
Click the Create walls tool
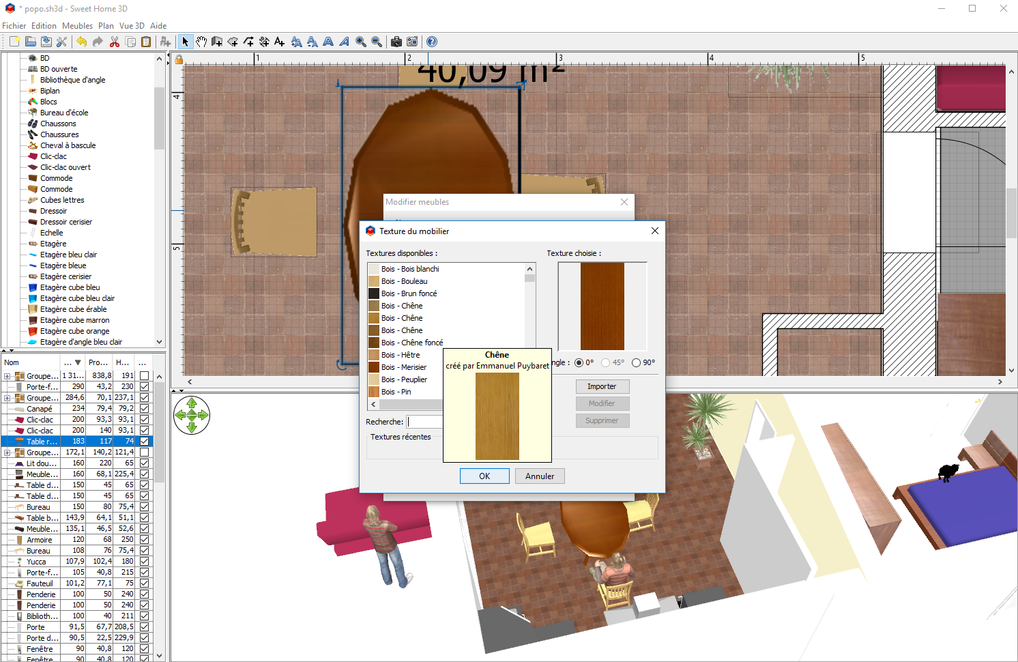coord(217,42)
